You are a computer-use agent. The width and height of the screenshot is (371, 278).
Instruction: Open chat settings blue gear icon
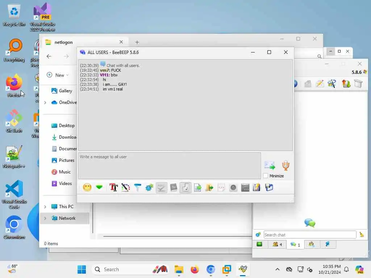[x=149, y=188]
